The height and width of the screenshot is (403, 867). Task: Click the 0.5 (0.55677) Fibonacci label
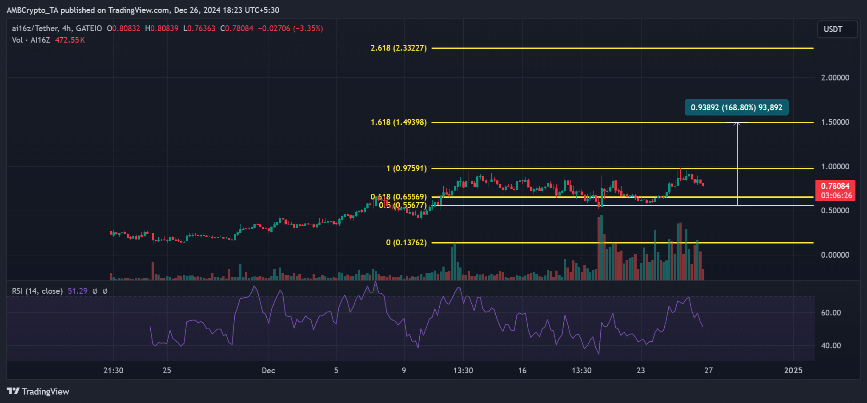pos(403,205)
